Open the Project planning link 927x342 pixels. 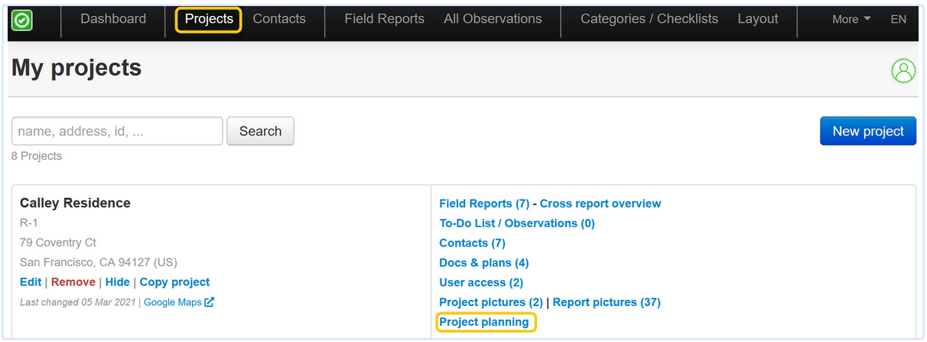484,322
